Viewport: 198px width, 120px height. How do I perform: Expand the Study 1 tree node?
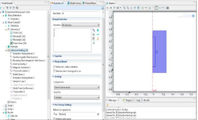pos(3,106)
